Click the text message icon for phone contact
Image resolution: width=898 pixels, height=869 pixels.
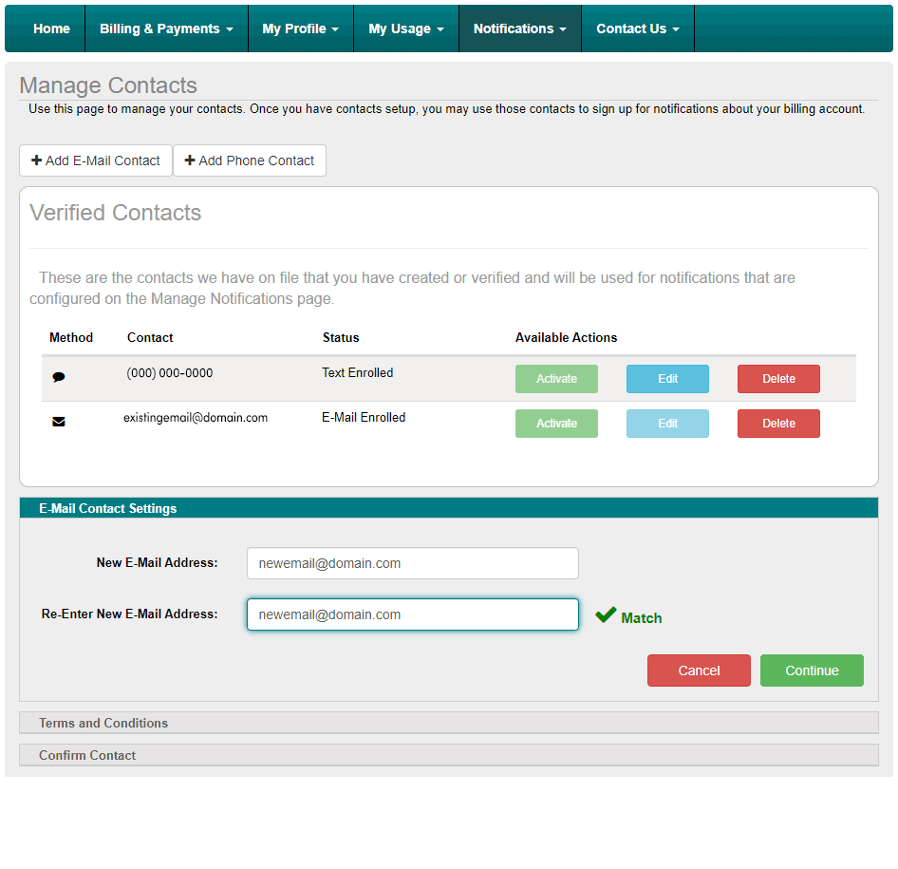coord(59,377)
